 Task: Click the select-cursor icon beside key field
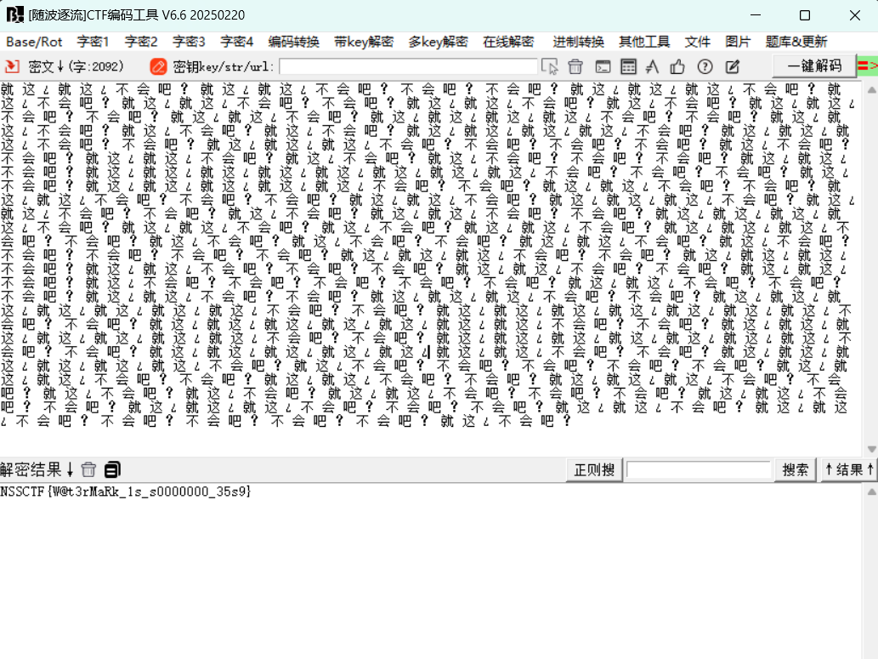tap(549, 66)
